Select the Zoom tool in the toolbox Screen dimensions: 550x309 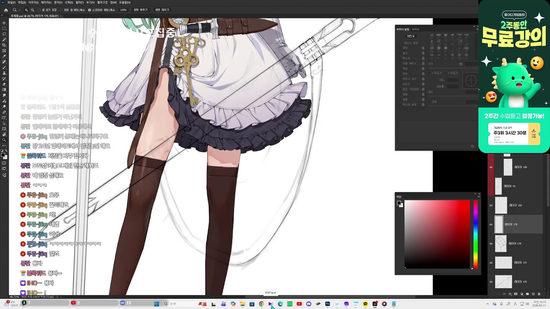4,140
